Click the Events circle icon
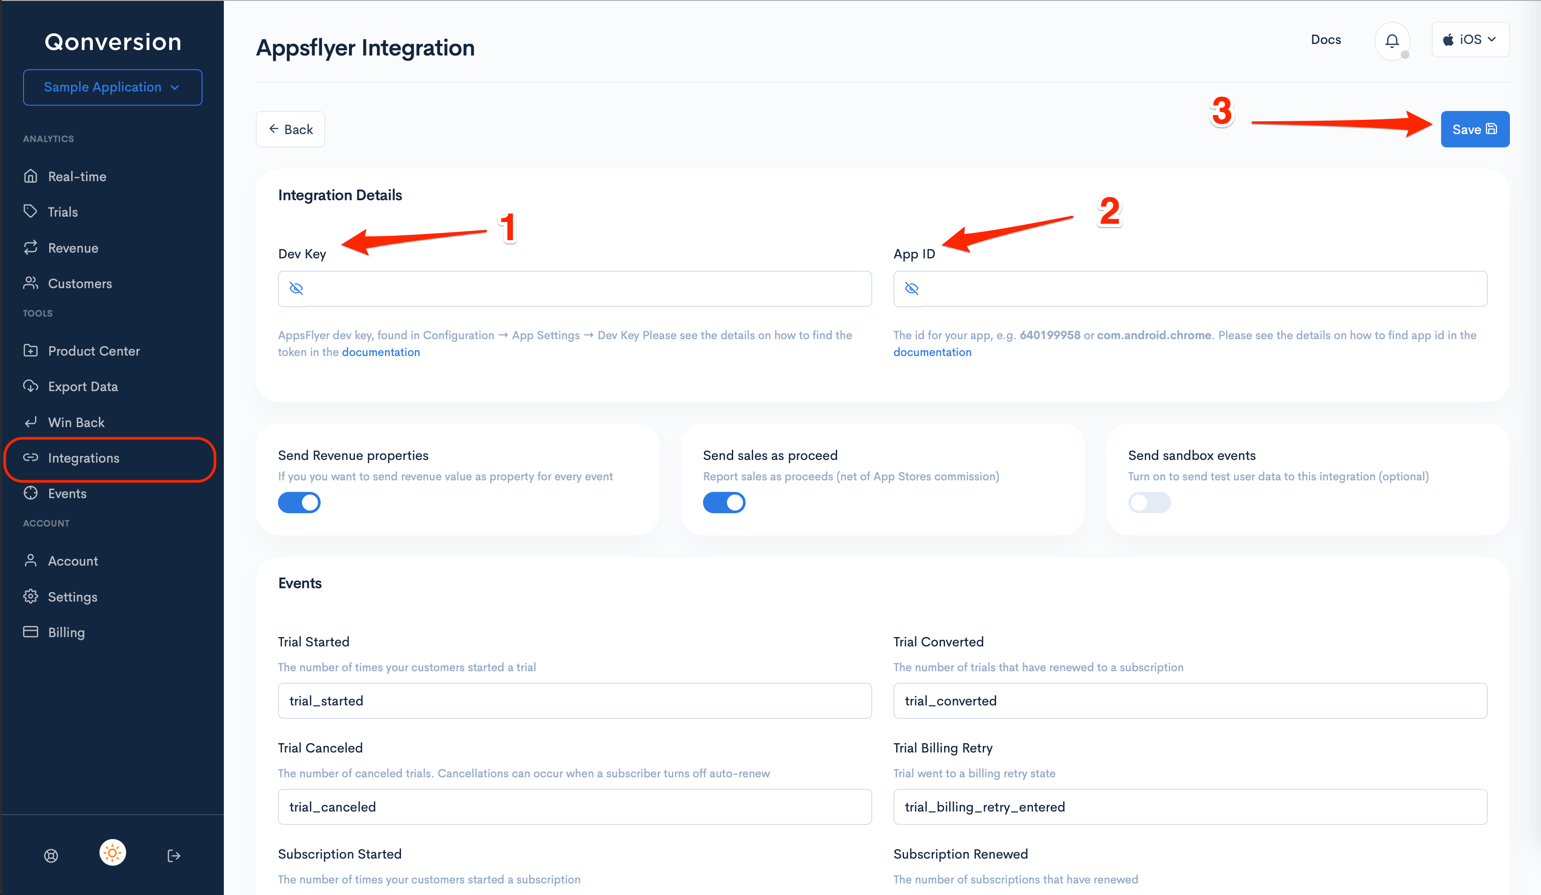1541x895 pixels. (31, 493)
